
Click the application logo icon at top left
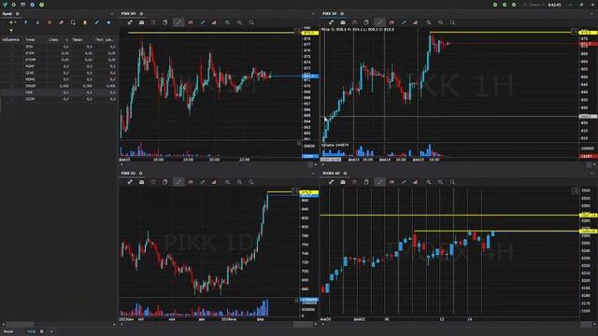[5, 5]
